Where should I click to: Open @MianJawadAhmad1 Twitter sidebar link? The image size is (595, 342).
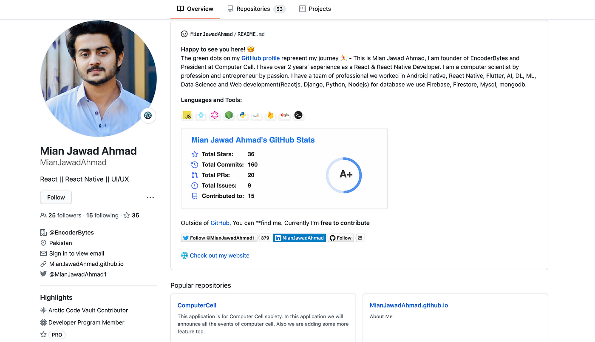[x=78, y=274]
